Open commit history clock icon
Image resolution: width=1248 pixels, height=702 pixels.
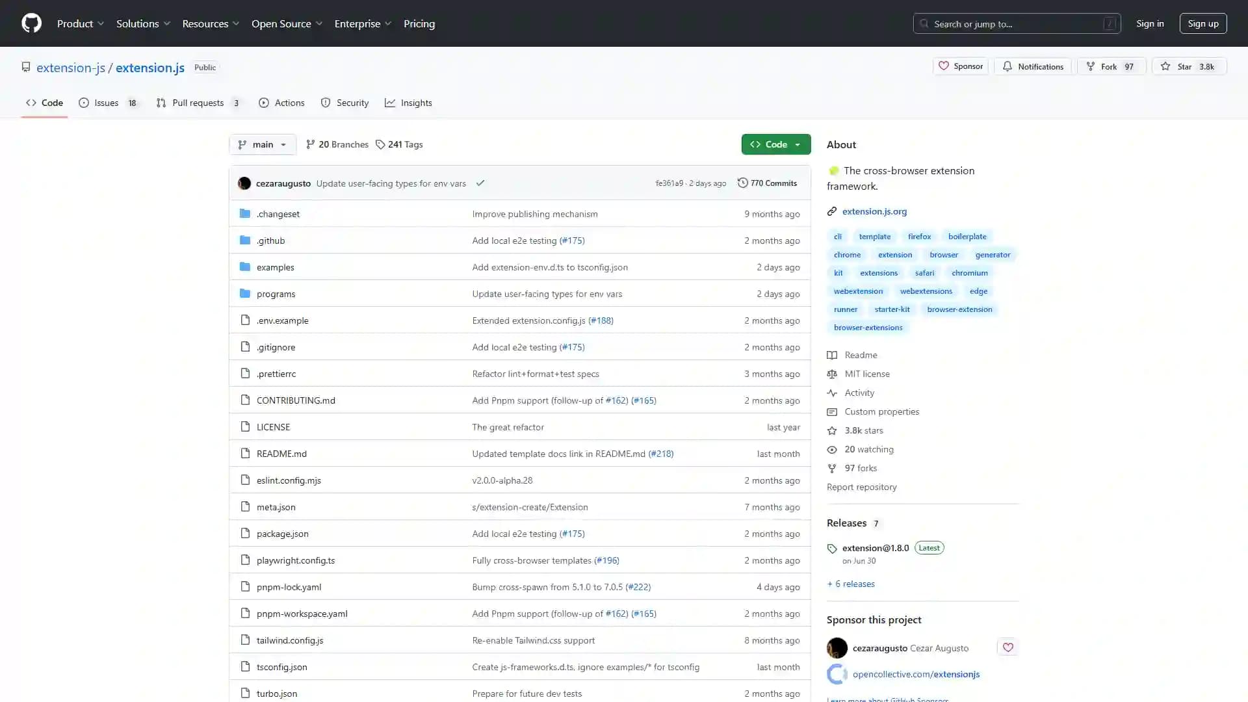point(742,183)
